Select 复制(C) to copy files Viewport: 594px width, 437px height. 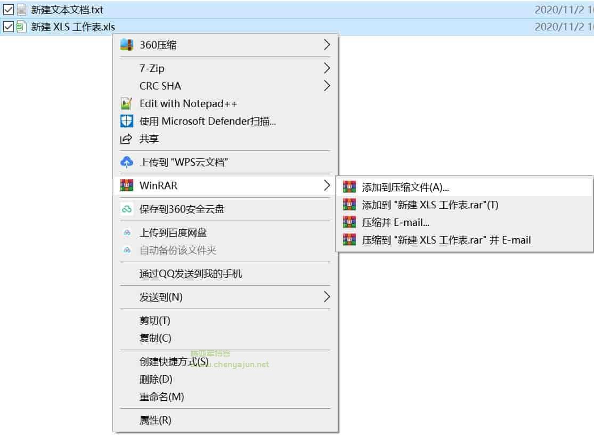coord(225,338)
